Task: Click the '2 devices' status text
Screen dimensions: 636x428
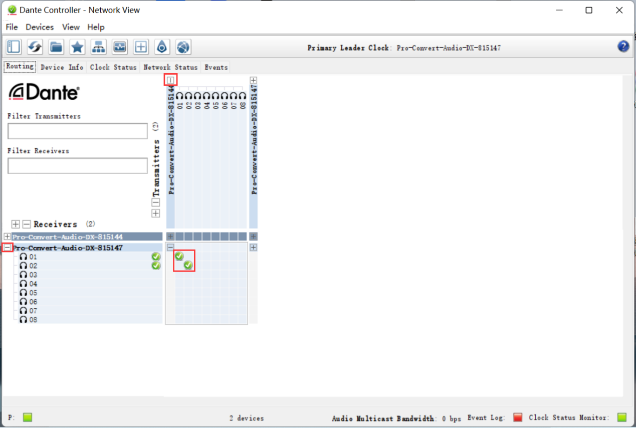Action: (247, 418)
